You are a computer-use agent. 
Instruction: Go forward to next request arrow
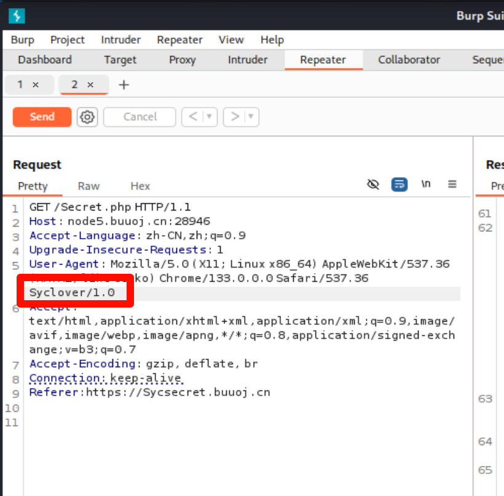[x=235, y=117]
